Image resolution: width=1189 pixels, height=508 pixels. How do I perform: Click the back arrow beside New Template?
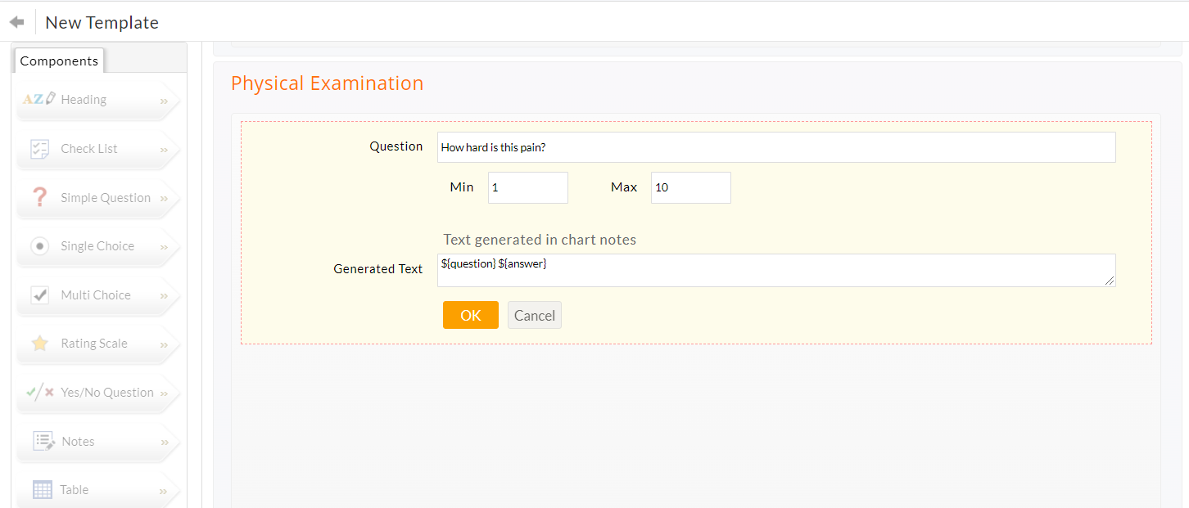click(x=16, y=21)
